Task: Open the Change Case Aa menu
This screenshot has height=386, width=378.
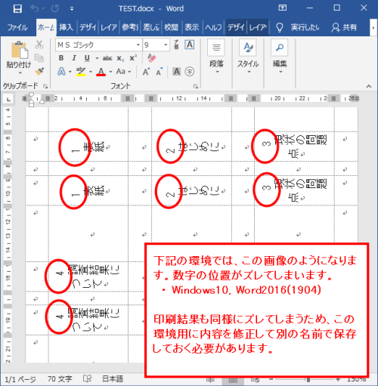Action: [123, 72]
